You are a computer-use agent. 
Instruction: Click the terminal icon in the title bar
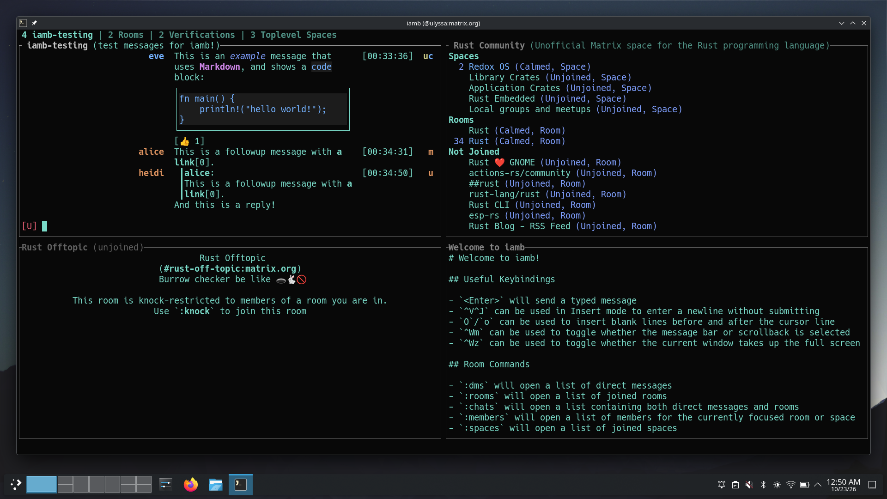23,23
